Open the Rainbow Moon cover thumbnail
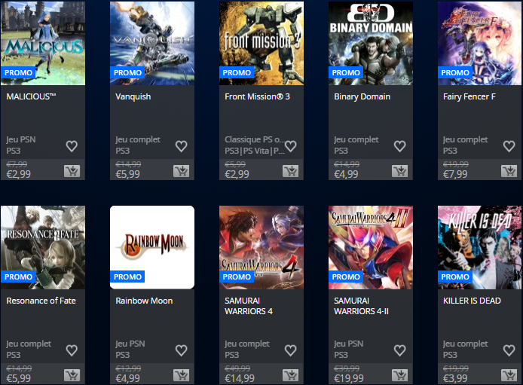Screen dimensions: 523x385 152,247
